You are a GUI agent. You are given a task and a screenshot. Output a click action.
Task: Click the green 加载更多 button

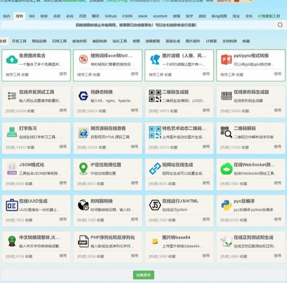click(143, 275)
